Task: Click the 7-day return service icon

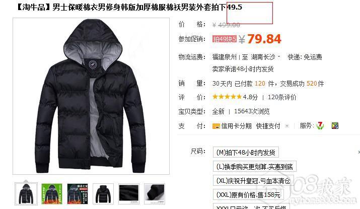Action: [320, 125]
